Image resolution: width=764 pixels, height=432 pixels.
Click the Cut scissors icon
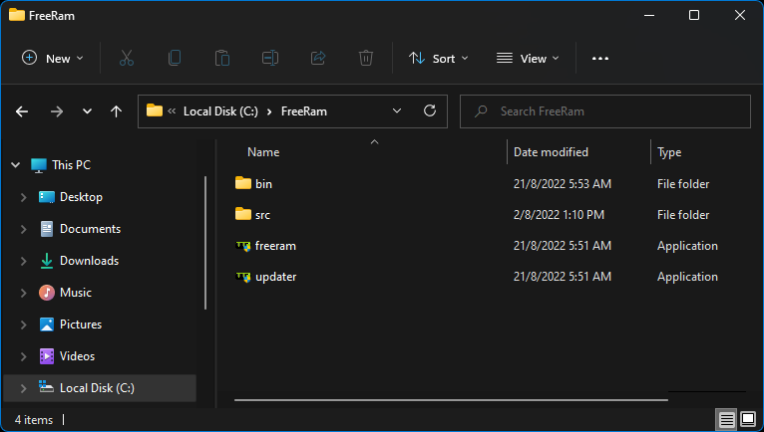(127, 59)
